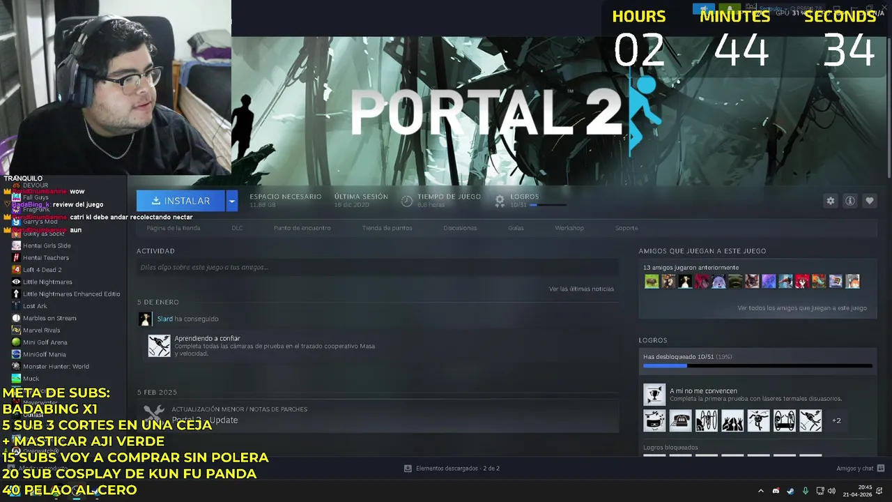This screenshot has width=892, height=502.
Task: Click Steam announcements megaphone icon
Action: pyautogui.click(x=703, y=9)
